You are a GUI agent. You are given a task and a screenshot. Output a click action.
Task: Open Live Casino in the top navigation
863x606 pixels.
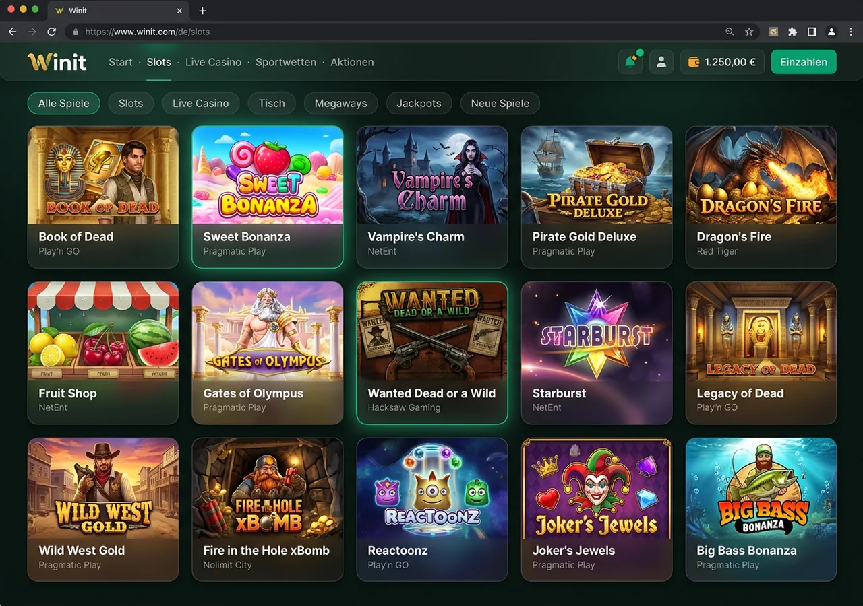tap(213, 62)
